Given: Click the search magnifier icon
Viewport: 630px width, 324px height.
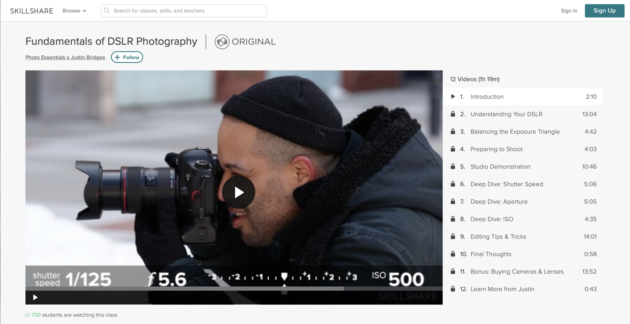Looking at the screenshot, I should (107, 11).
